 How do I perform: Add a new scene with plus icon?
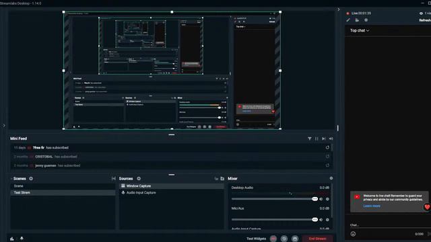(x=31, y=179)
